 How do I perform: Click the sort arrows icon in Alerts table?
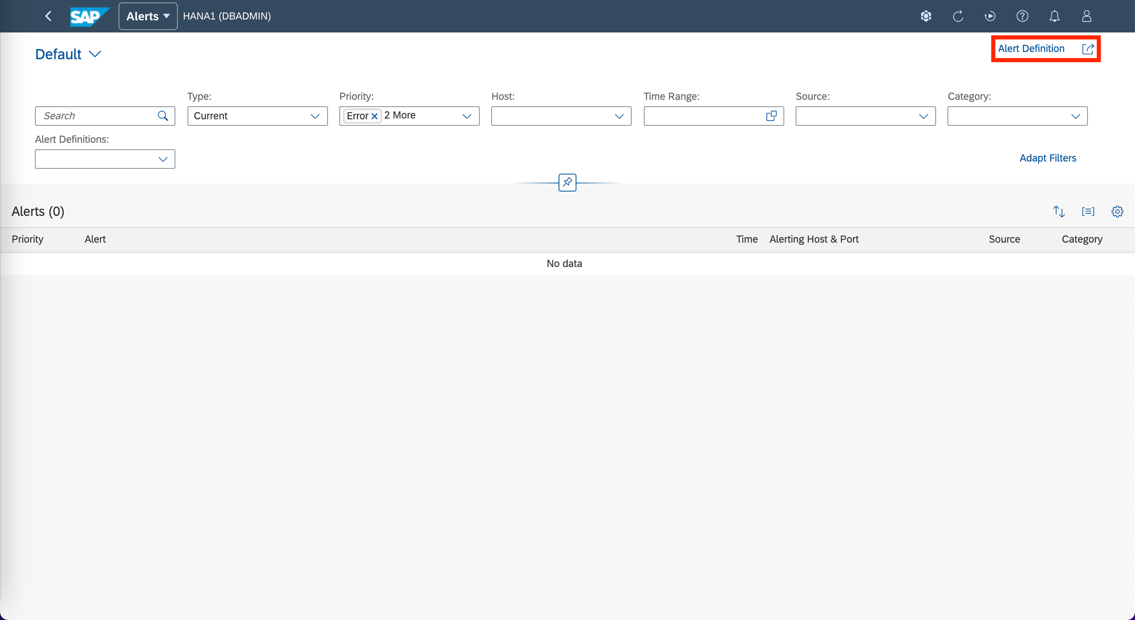click(1059, 212)
